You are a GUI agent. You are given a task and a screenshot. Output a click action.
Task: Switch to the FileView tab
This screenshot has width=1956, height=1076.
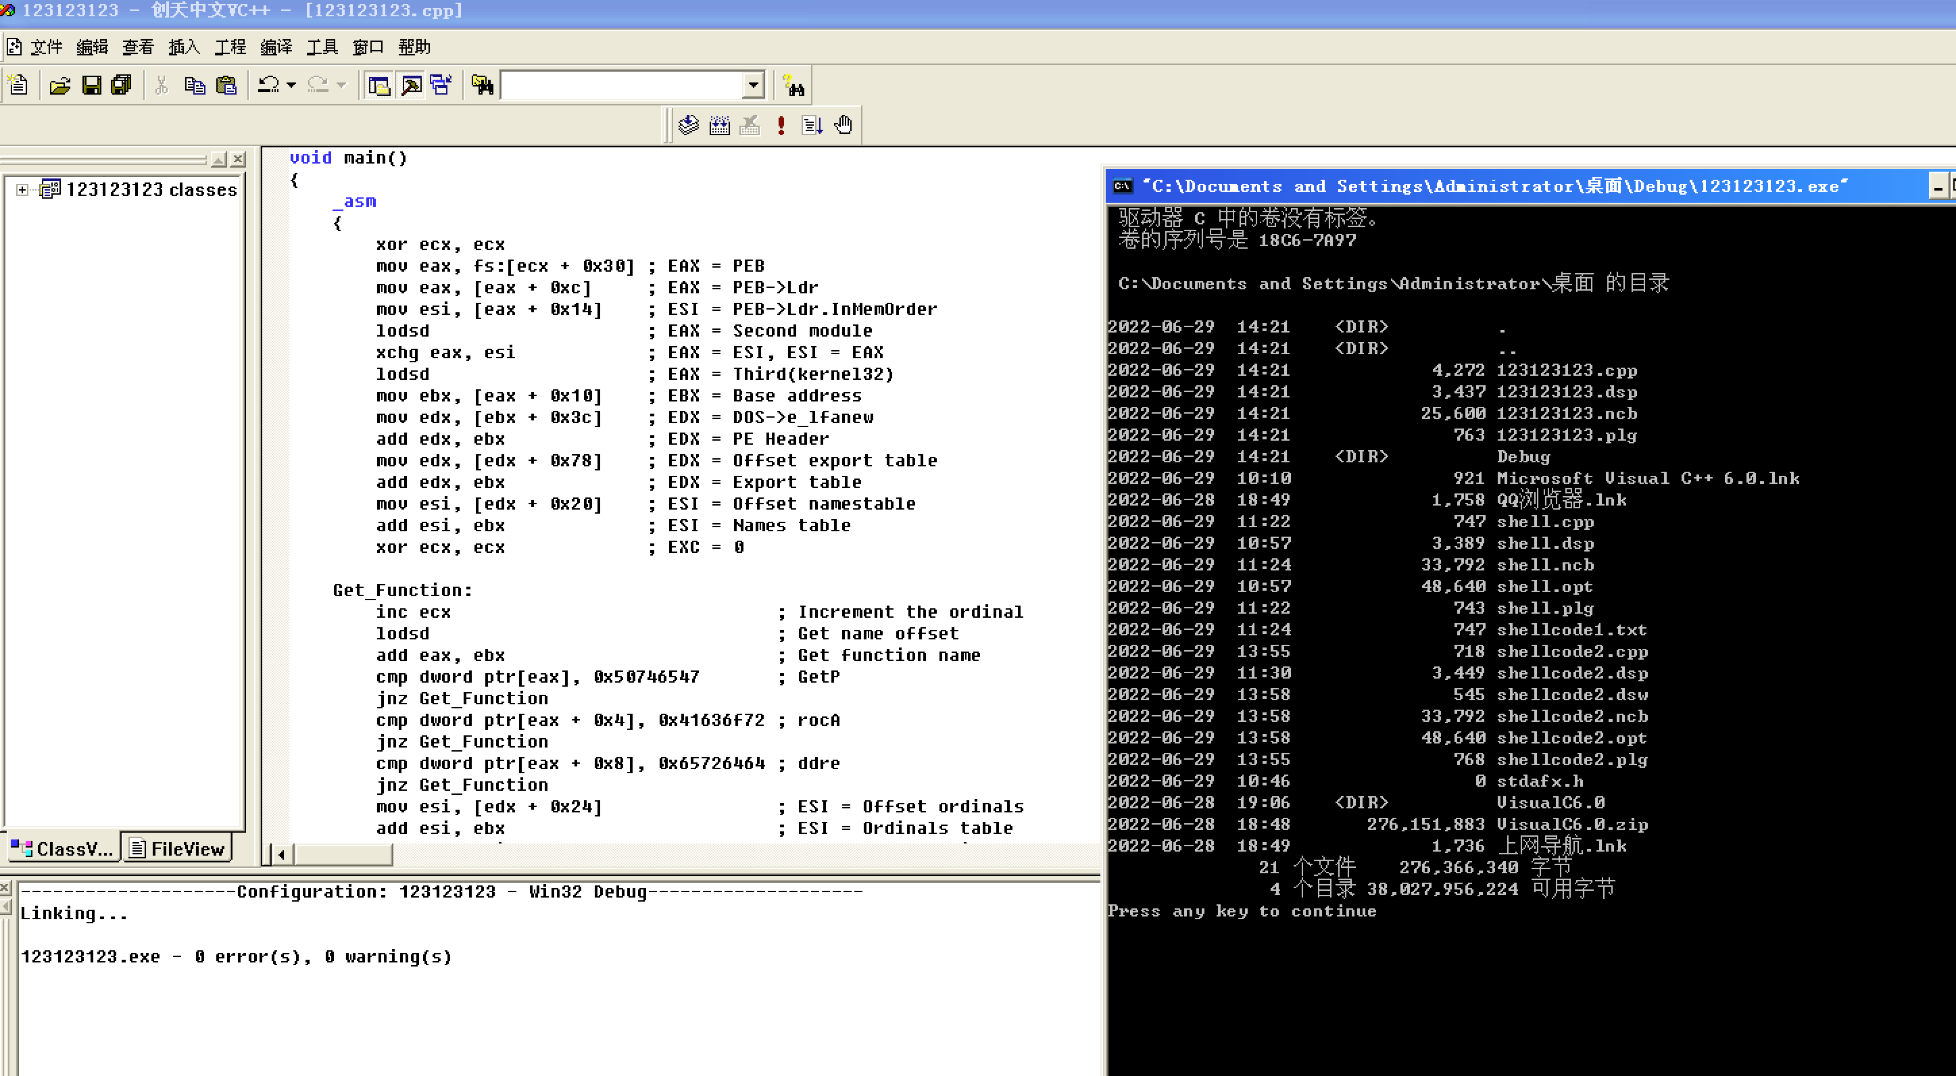tap(177, 849)
